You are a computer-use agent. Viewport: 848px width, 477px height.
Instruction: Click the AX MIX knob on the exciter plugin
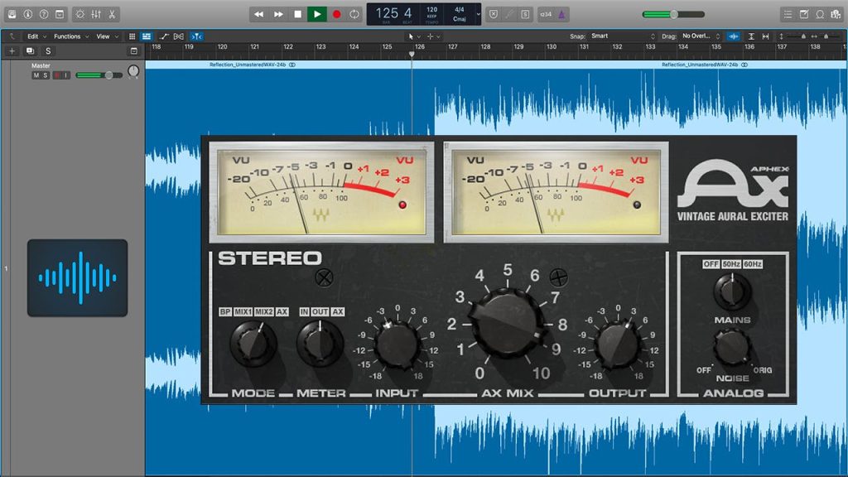[x=507, y=323]
